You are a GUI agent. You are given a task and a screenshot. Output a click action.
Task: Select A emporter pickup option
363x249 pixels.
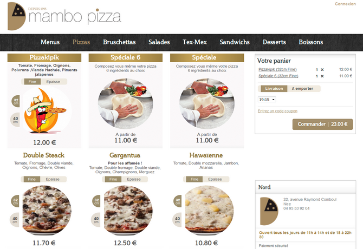tap(303, 89)
